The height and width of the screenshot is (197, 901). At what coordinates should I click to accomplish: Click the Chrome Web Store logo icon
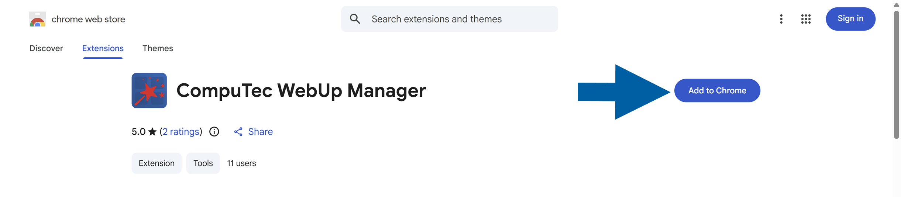[x=37, y=19]
